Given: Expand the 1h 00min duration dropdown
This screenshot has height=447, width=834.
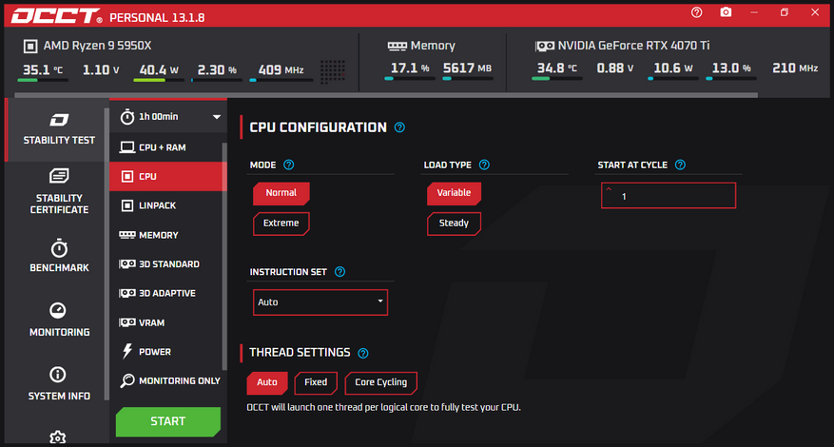Looking at the screenshot, I should click(x=167, y=117).
